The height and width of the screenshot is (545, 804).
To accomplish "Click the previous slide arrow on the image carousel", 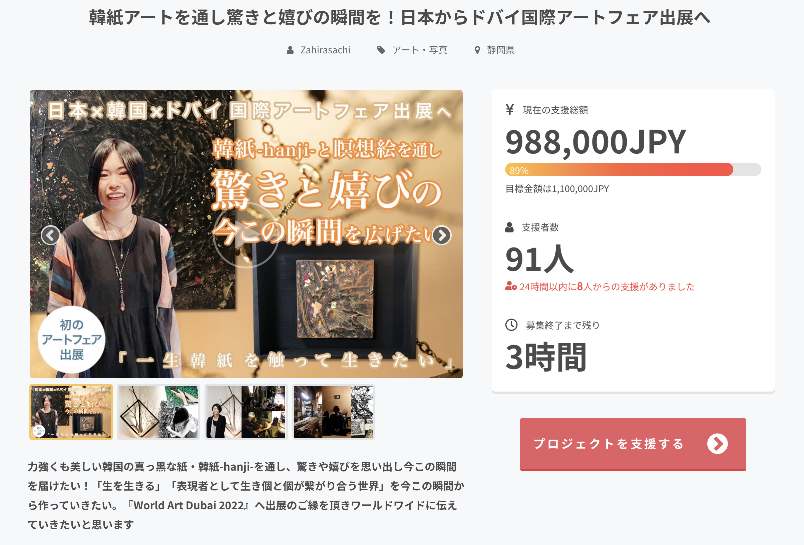I will click(50, 235).
